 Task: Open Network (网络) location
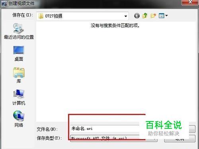[19, 119]
